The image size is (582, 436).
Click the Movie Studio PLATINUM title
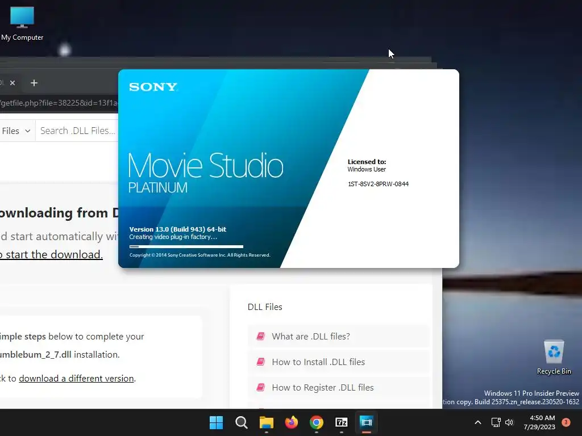coord(206,173)
